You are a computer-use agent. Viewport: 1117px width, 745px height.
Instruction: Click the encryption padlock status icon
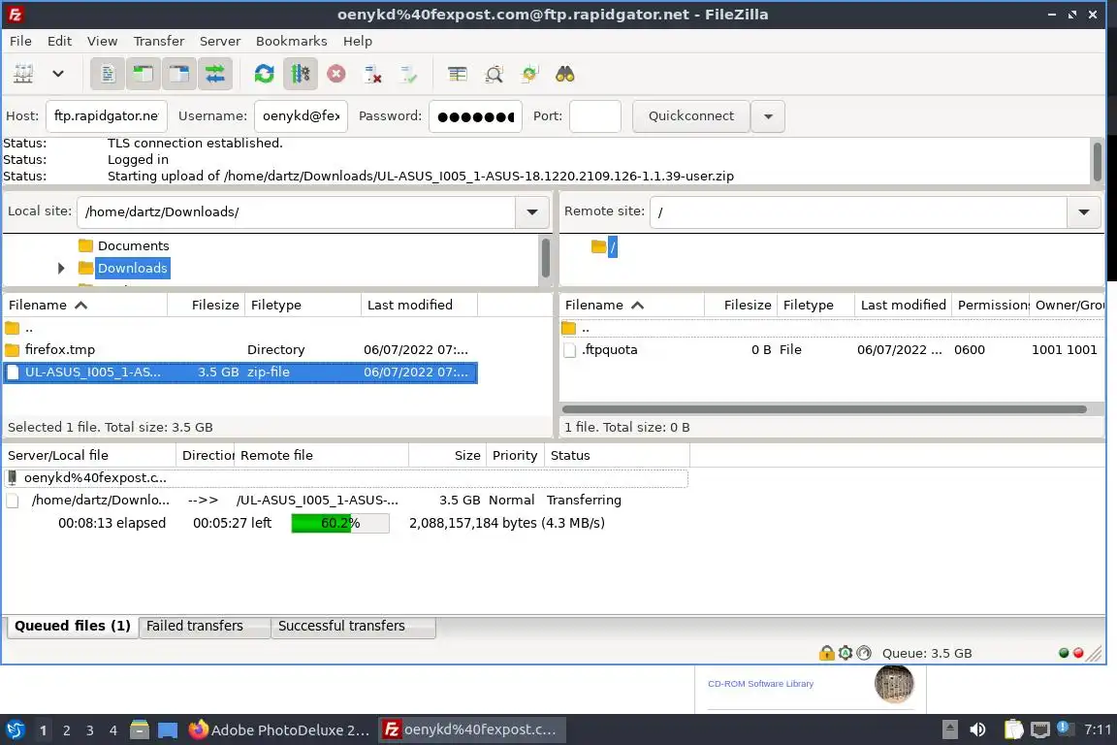click(826, 653)
